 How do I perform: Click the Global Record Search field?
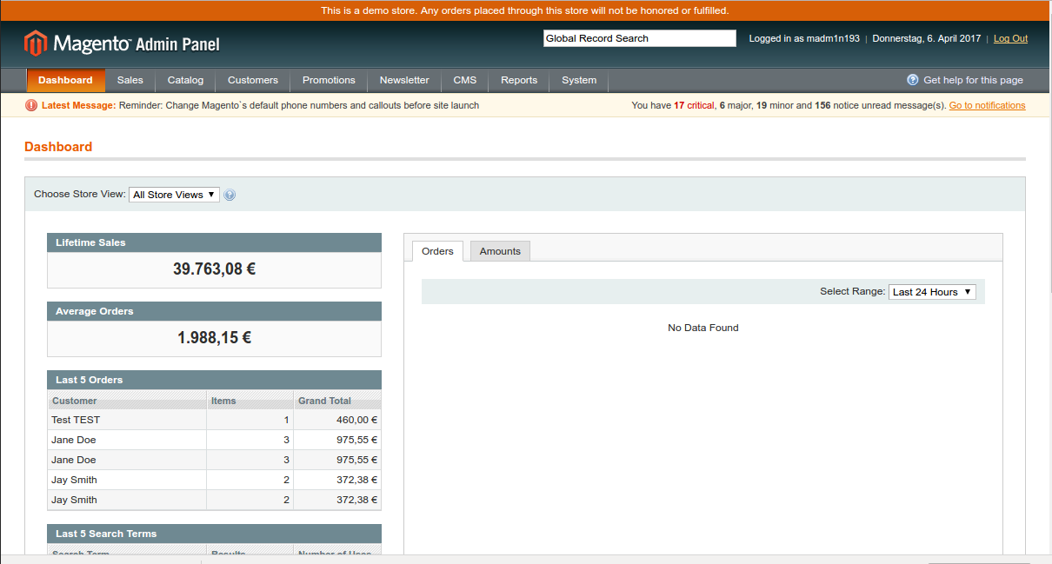point(639,38)
